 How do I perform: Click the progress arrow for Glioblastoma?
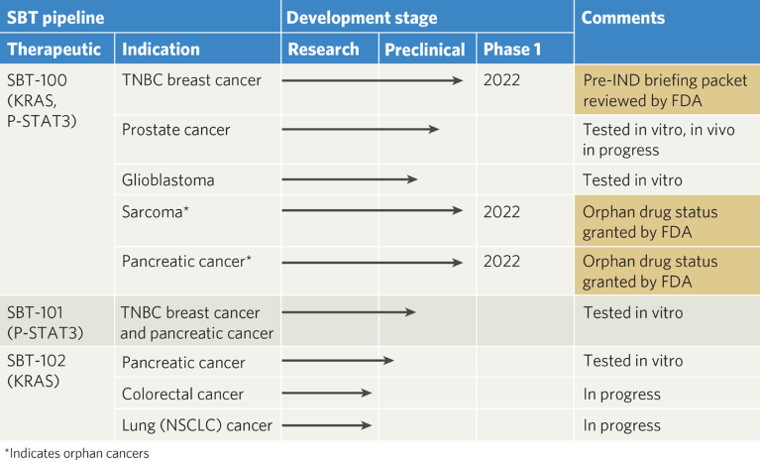pos(349,180)
